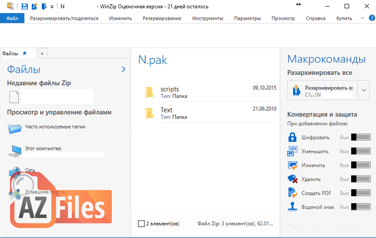Open the Разархивировать/поделиться ribbon tab
Viewport: 376px width, 238px height.
pyautogui.click(x=64, y=18)
